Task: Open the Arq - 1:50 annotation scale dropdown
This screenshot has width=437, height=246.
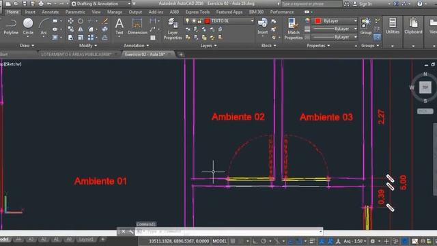Action: point(355,241)
